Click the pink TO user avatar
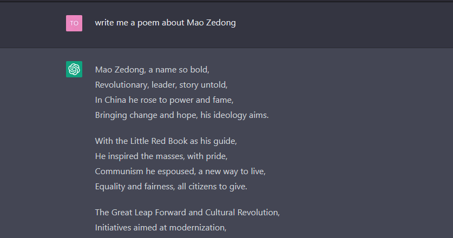The image size is (453, 238). coord(74,23)
